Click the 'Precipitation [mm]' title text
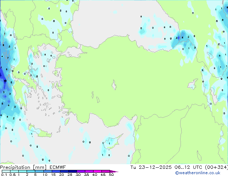Screen dimensions: 228x176 click(x=23, y=167)
